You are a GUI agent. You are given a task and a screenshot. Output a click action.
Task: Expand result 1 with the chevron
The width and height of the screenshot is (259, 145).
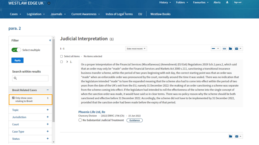tap(67, 62)
